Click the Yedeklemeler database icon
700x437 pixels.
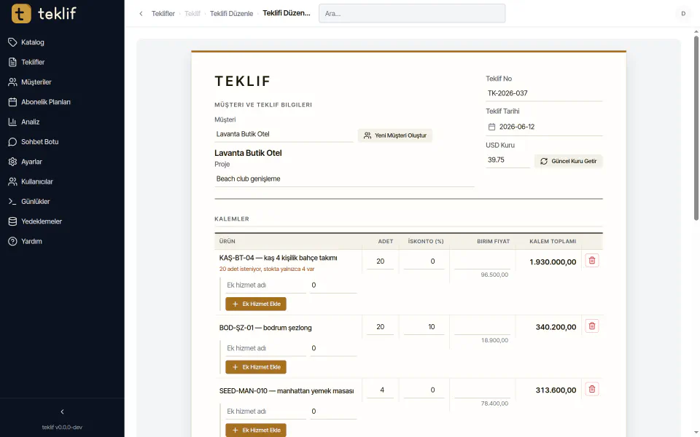[12, 221]
